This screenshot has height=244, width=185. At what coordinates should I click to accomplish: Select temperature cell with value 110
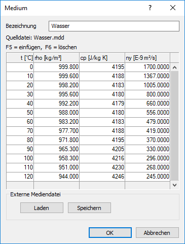[20, 167]
